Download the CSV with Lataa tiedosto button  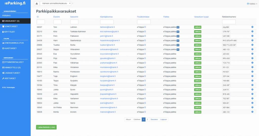click(47, 127)
